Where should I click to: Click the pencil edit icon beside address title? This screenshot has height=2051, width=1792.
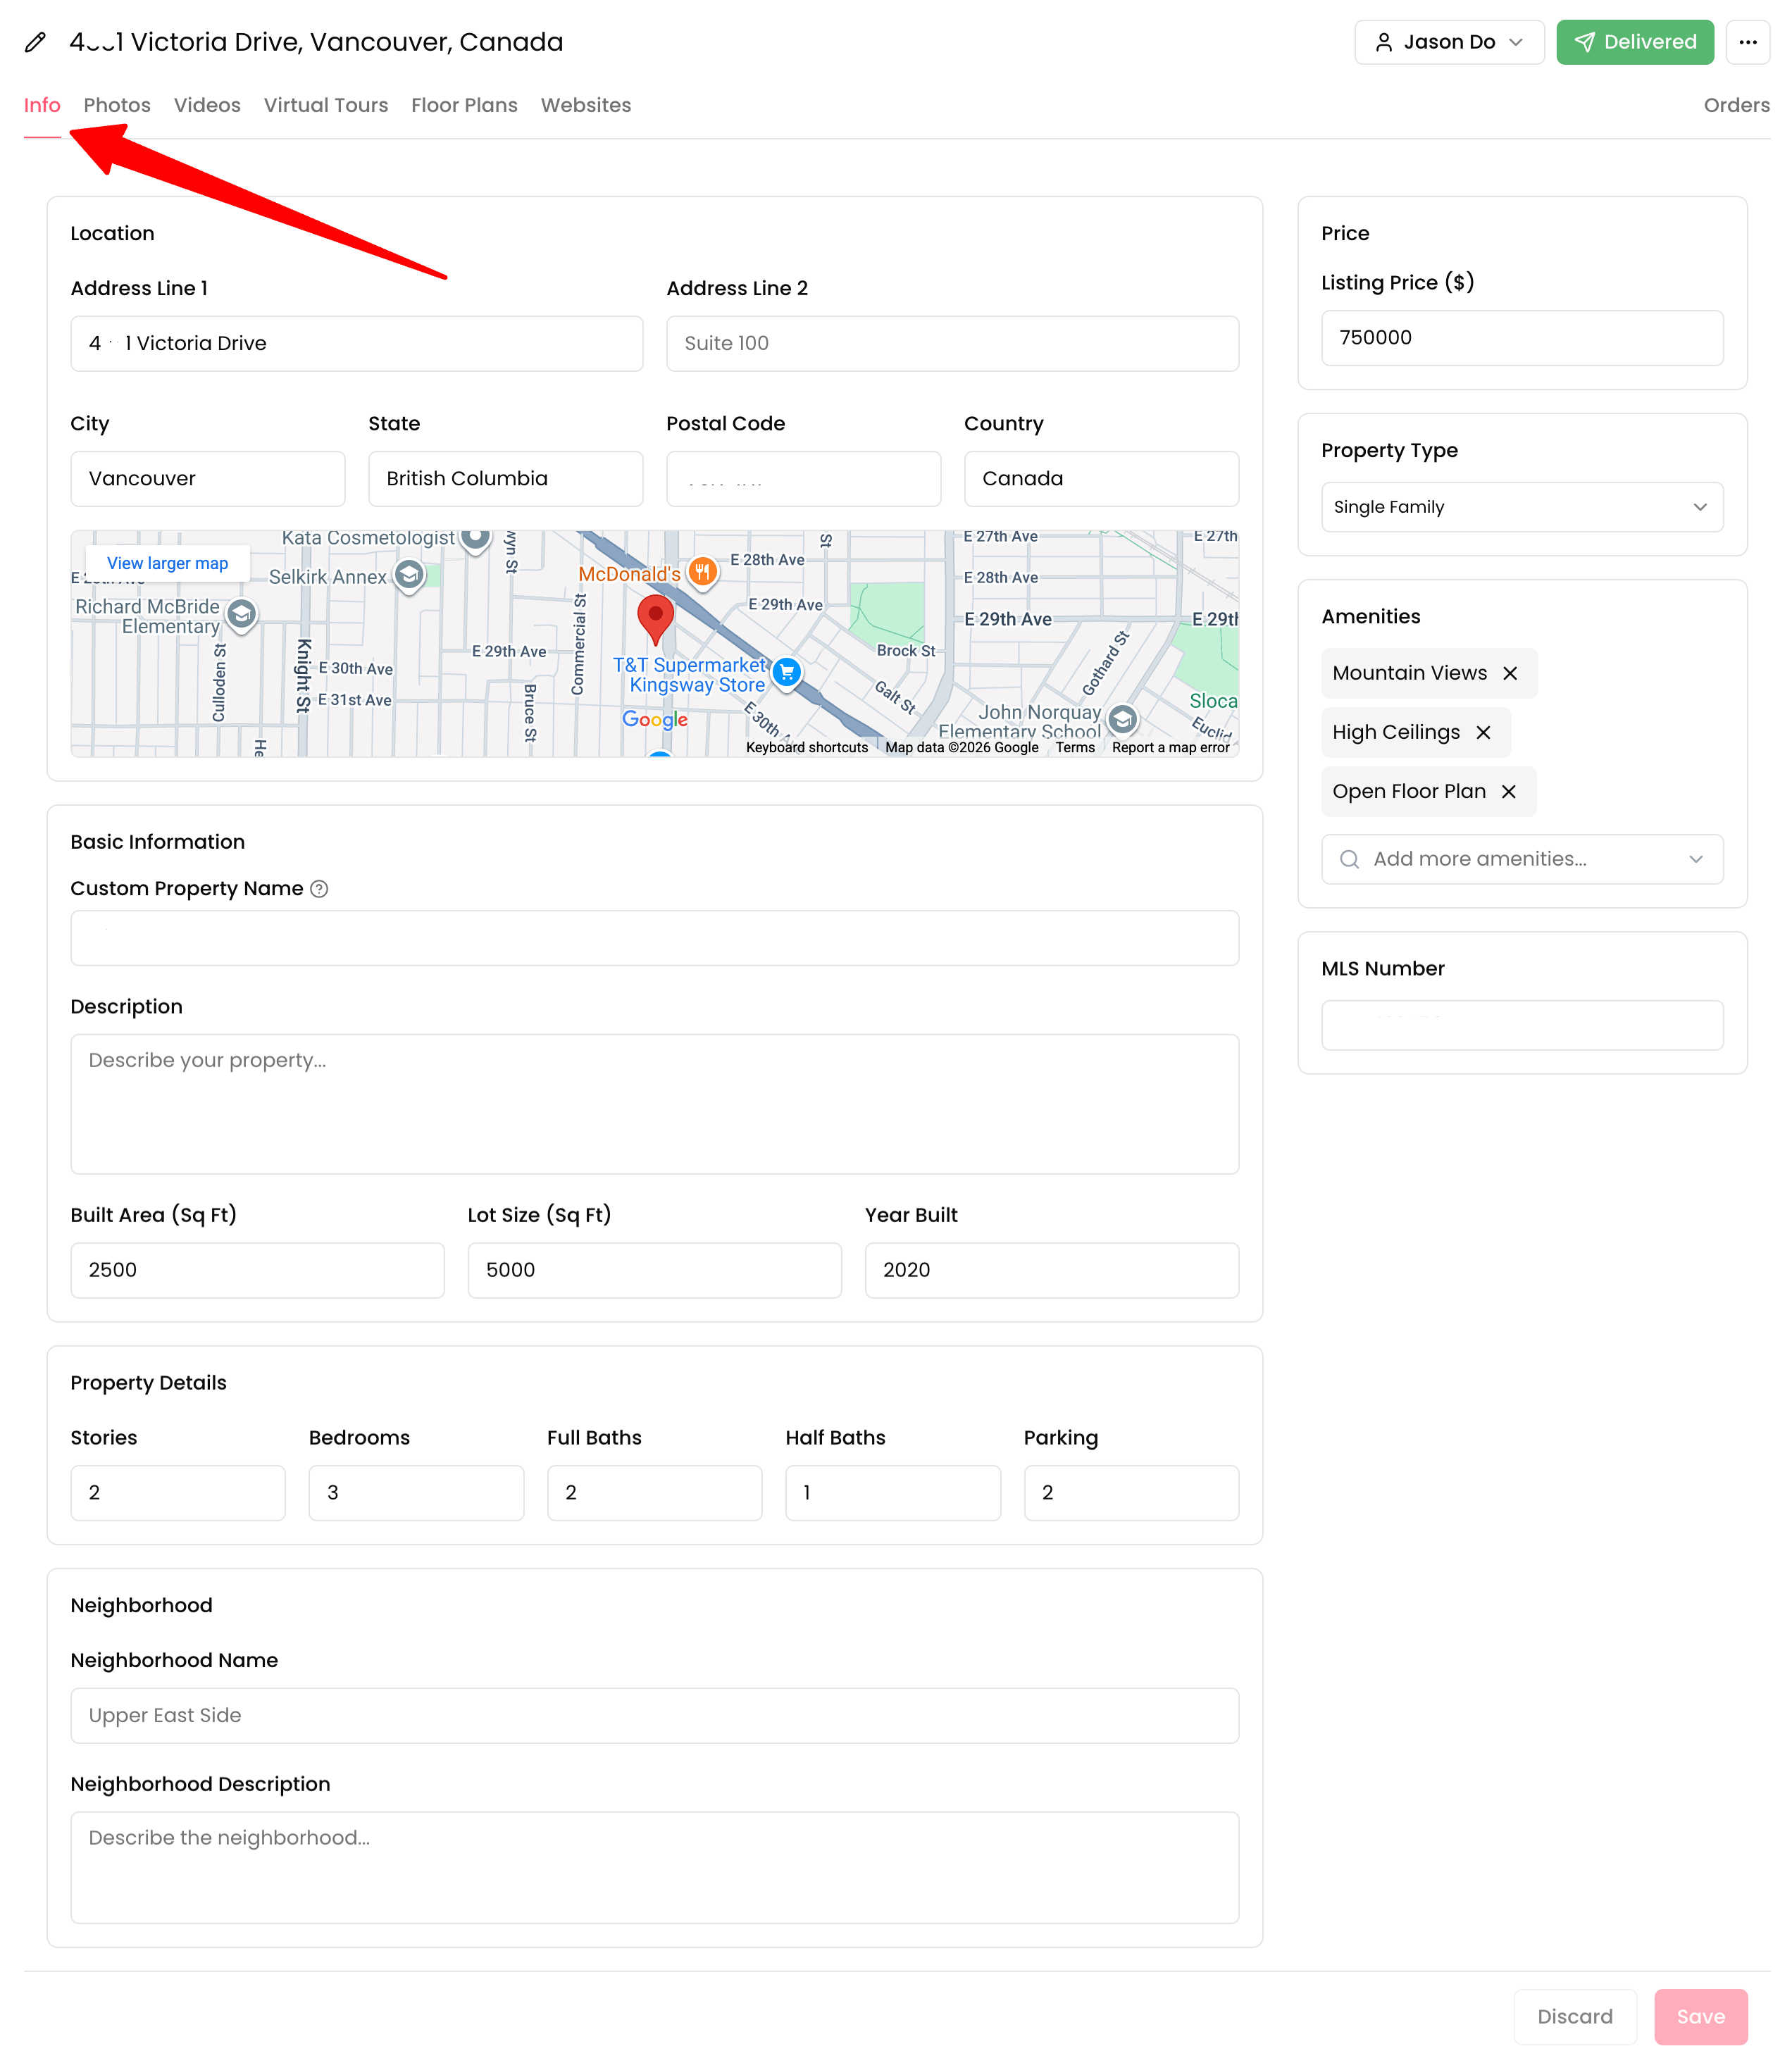coord(36,42)
